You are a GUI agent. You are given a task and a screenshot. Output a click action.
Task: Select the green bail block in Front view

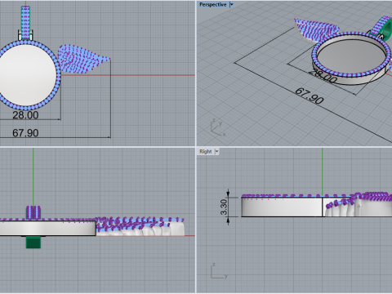(x=33, y=243)
